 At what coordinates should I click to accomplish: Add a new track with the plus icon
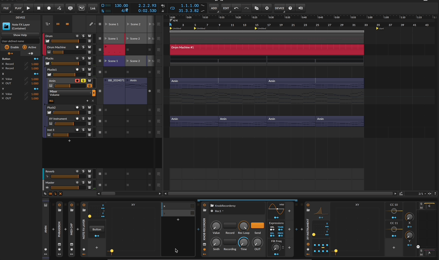point(69,141)
